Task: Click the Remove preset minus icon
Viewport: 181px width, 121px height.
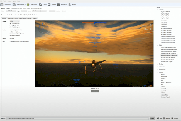Action: coord(164,118)
